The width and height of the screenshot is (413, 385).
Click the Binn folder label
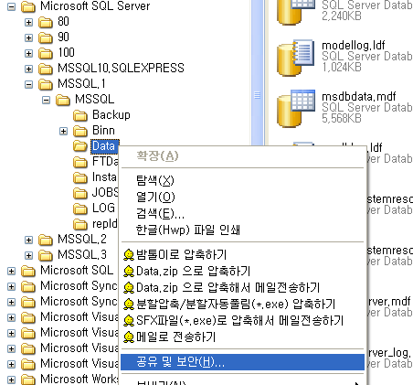coord(103,131)
